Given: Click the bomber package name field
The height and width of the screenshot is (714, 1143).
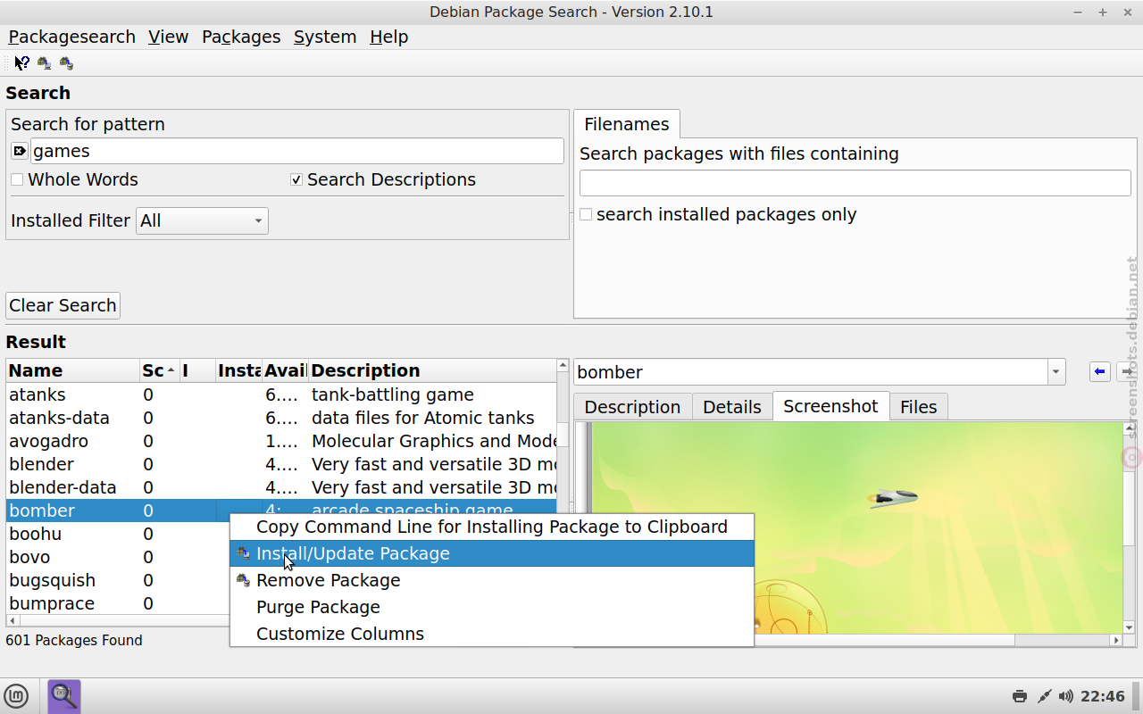Looking at the screenshot, I should (x=811, y=372).
